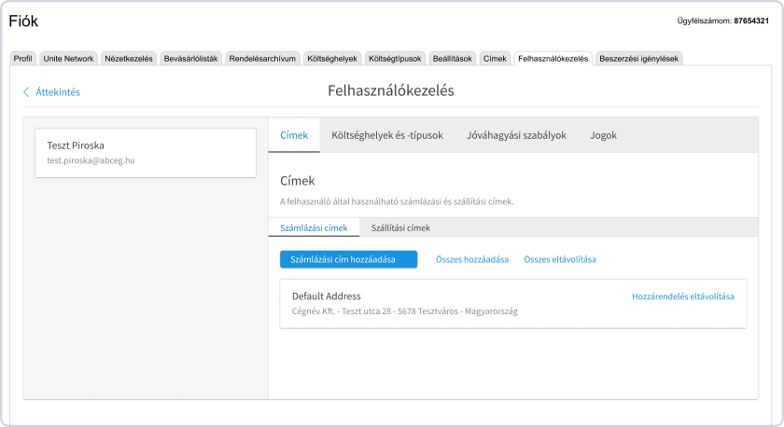The width and height of the screenshot is (784, 427).
Task: Open the Jogok tab
Action: pyautogui.click(x=603, y=135)
